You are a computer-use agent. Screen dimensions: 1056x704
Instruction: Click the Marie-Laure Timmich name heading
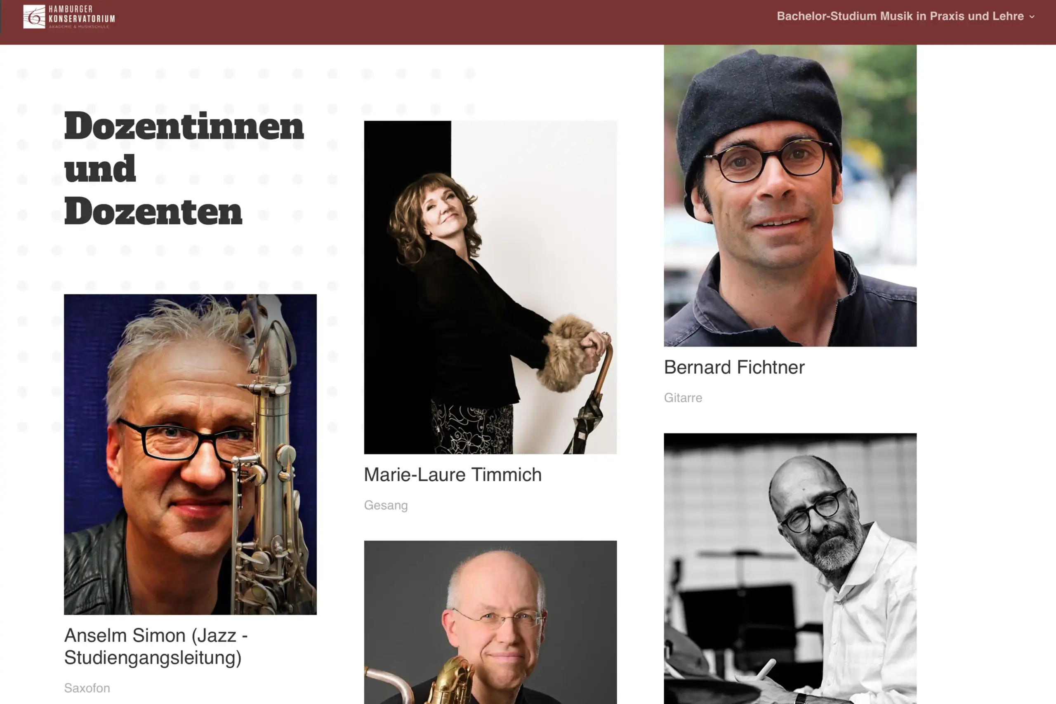tap(453, 475)
